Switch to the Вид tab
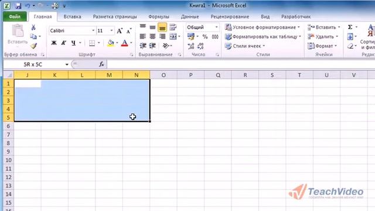Viewport: 375px width, 211px height. [265, 16]
